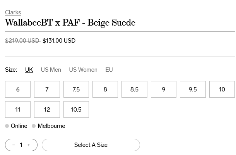The image size is (236, 155).
Task: Choose size 9
Action: tap(164, 90)
